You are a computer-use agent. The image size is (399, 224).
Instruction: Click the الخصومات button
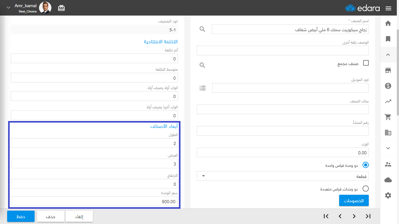pos(354,201)
